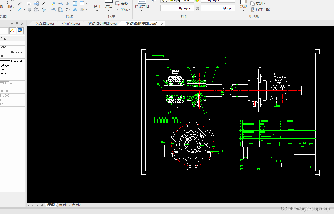The width and height of the screenshot is (334, 214).
Task: Open the properties panel options arrow
Action: [x=12, y=23]
